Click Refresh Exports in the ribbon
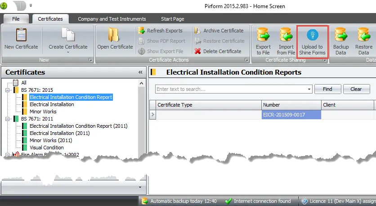 point(161,31)
